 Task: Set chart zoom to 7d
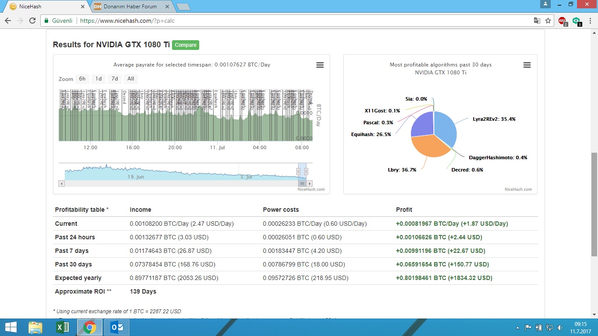(x=115, y=79)
